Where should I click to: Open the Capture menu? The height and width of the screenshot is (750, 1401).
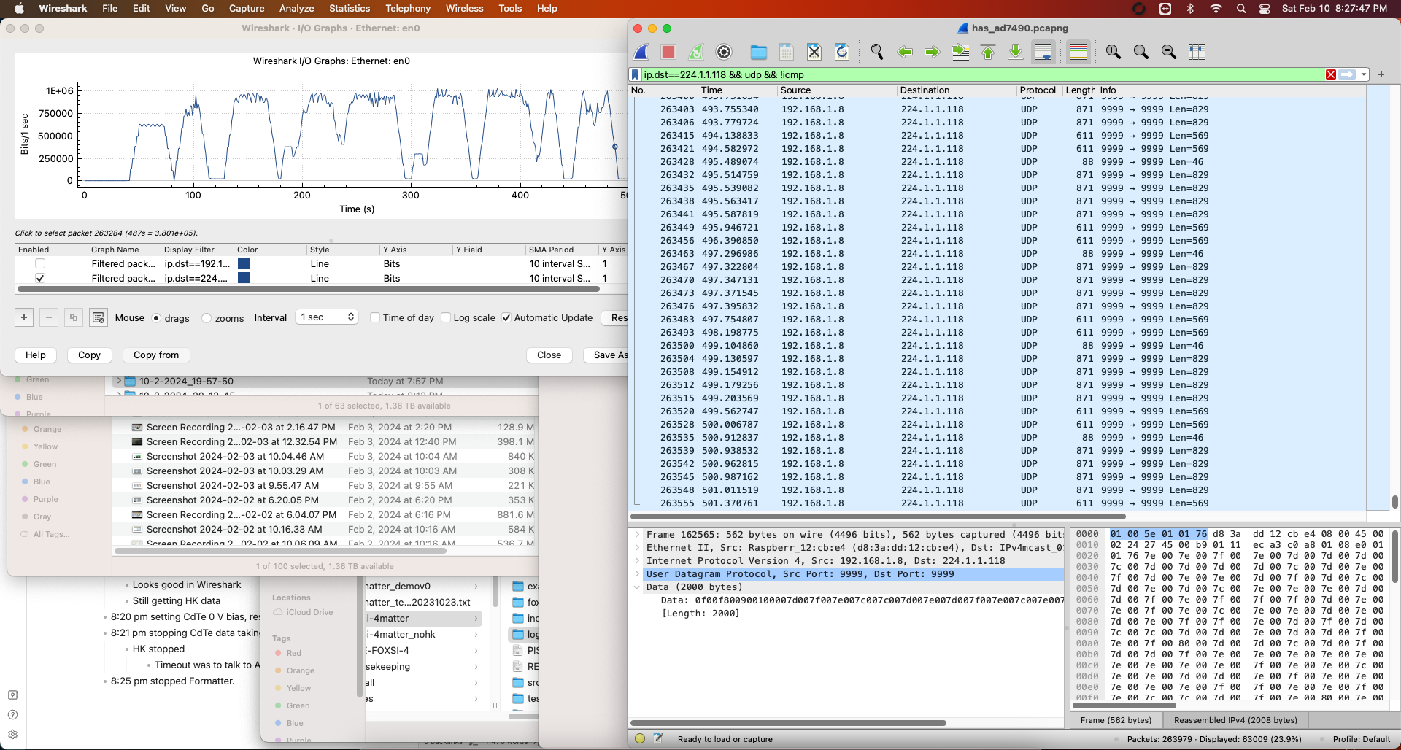click(x=247, y=8)
